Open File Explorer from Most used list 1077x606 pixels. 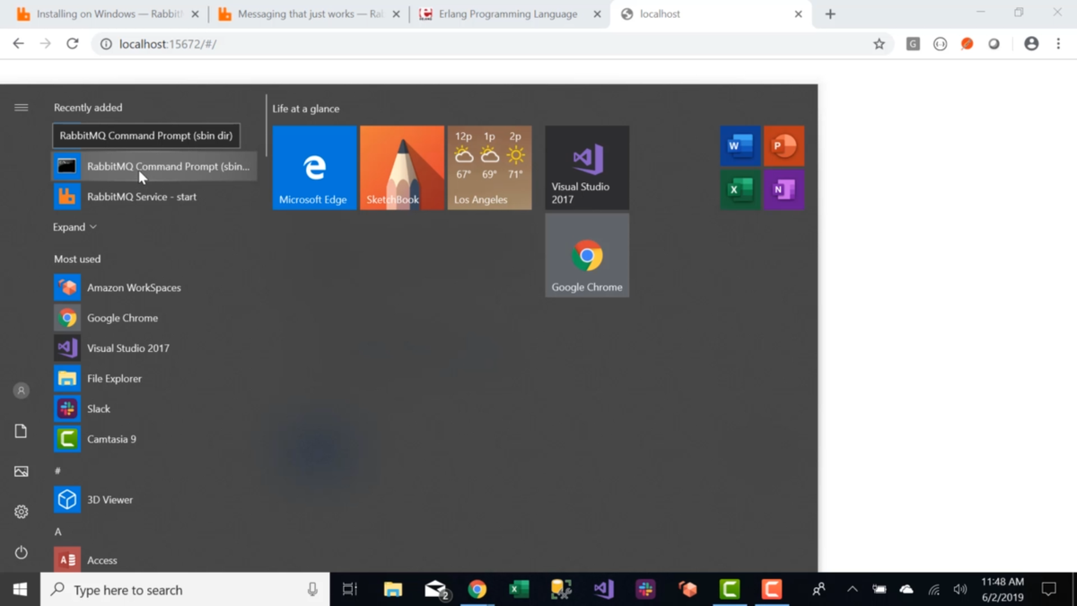[154, 379]
